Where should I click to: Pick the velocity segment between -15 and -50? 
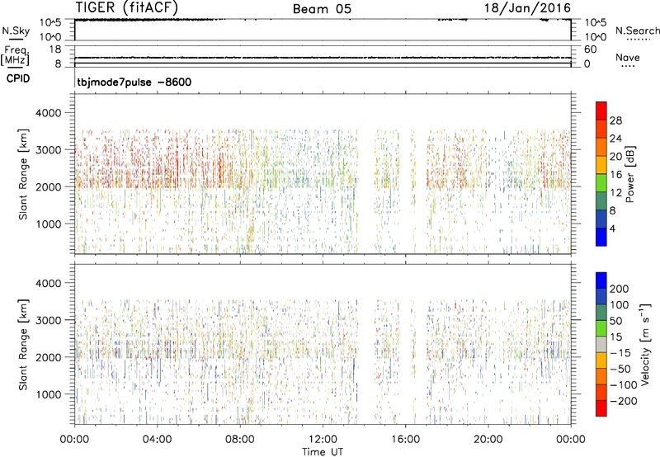tap(601, 360)
